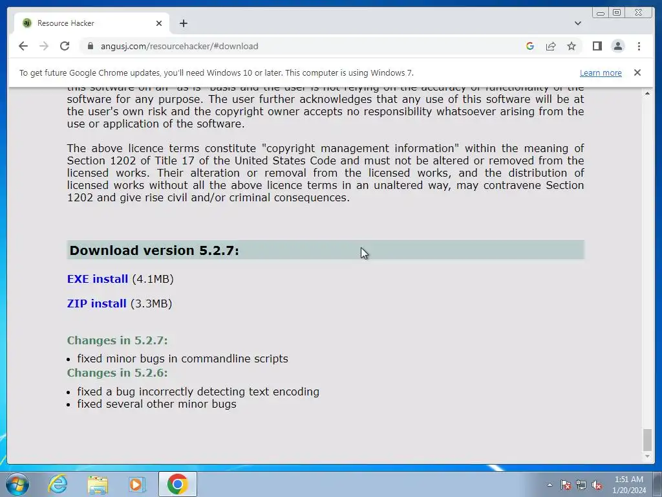
Task: Go back to the previous page
Action: 23,46
